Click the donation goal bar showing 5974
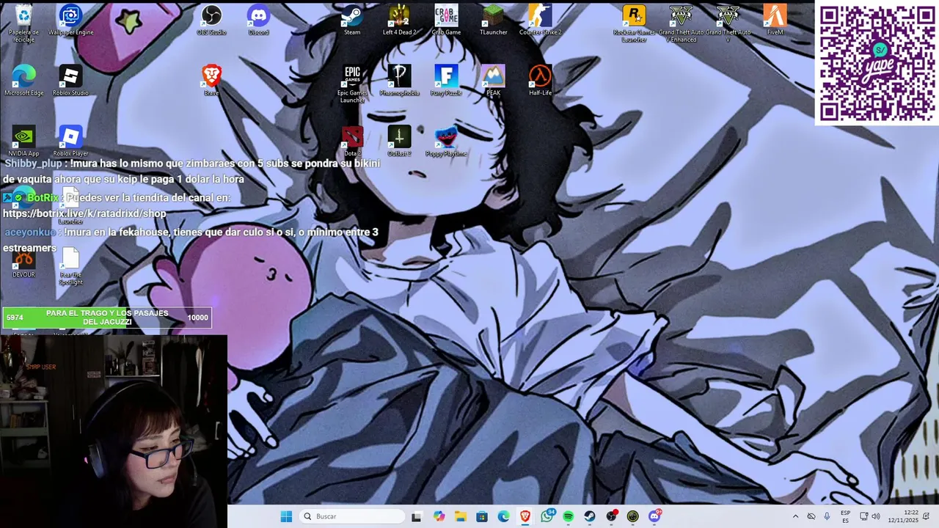The height and width of the screenshot is (528, 939). 107,318
